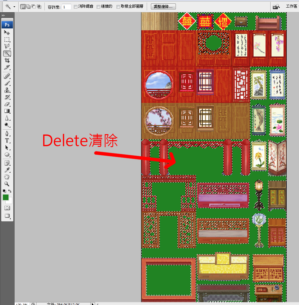Choose Subtract from Selection mode button
Screen dimensions: 299x305
(34, 7)
